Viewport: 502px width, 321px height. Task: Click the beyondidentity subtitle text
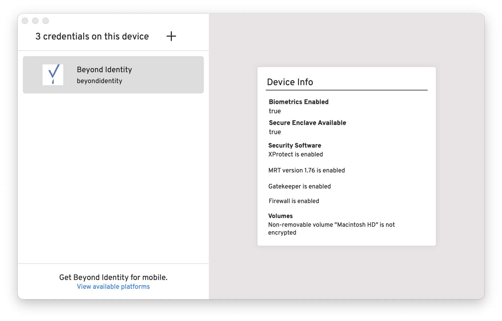[99, 81]
